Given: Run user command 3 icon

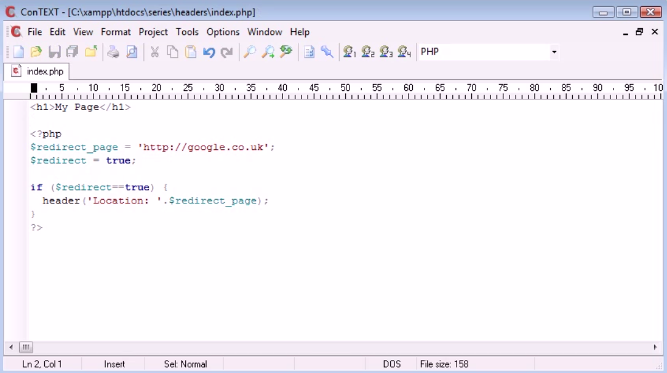Looking at the screenshot, I should tap(386, 52).
